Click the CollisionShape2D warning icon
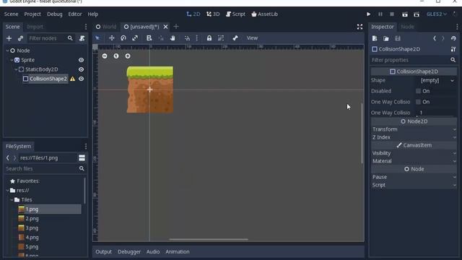Viewport: 462px width, 260px height. [x=72, y=79]
